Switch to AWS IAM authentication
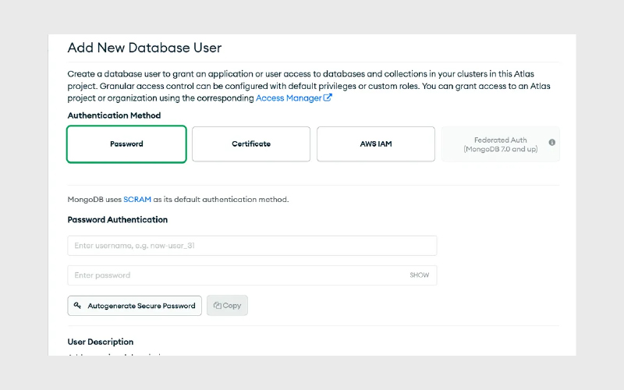The image size is (624, 390). pos(376,144)
